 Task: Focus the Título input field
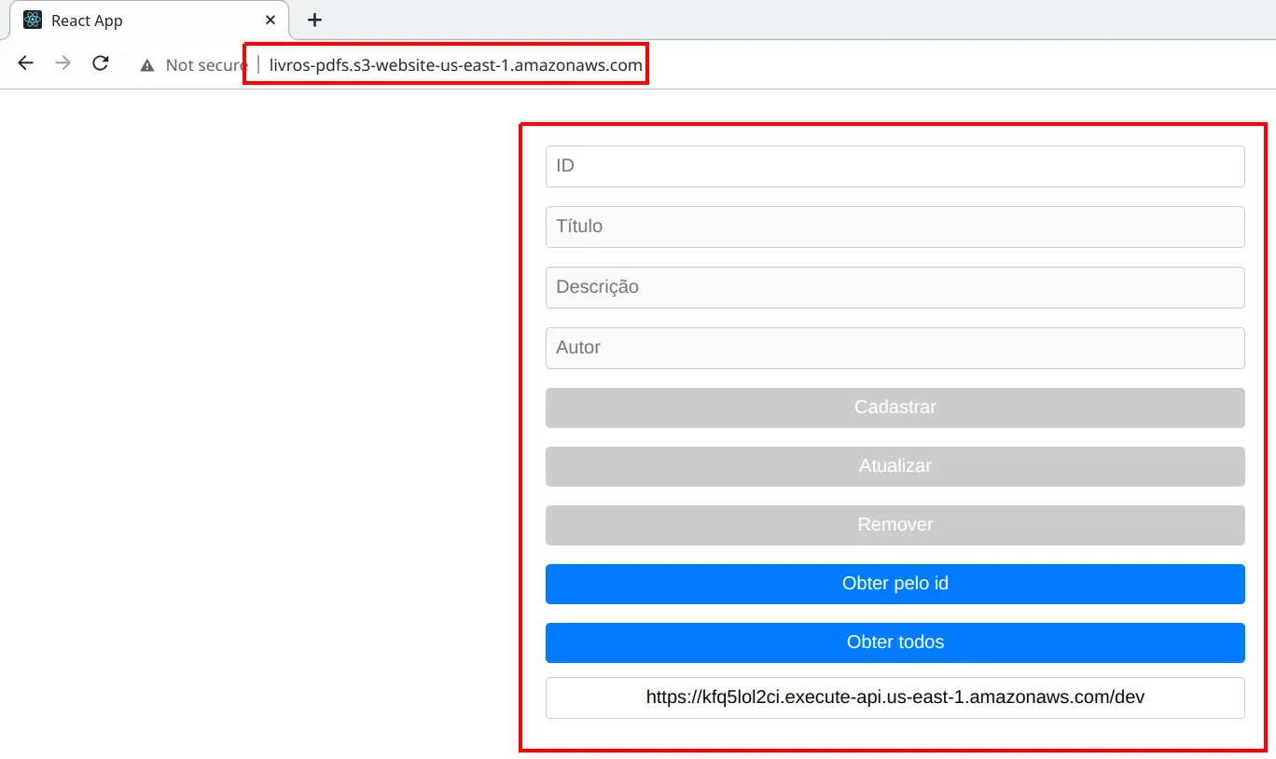pos(895,227)
